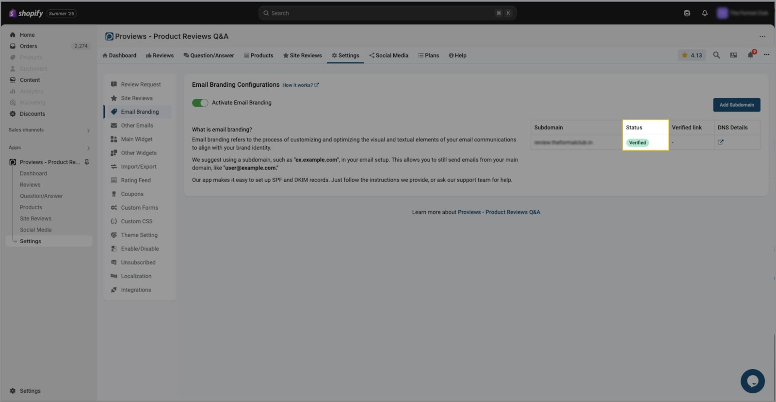Image resolution: width=776 pixels, height=402 pixels.
Task: Click search magnifier icon in app toolbar
Action: pos(716,55)
